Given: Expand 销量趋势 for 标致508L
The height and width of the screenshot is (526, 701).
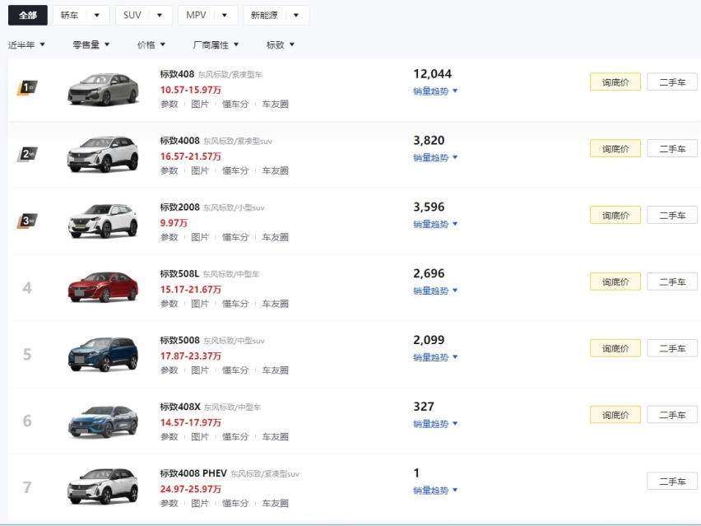Looking at the screenshot, I should coord(435,291).
